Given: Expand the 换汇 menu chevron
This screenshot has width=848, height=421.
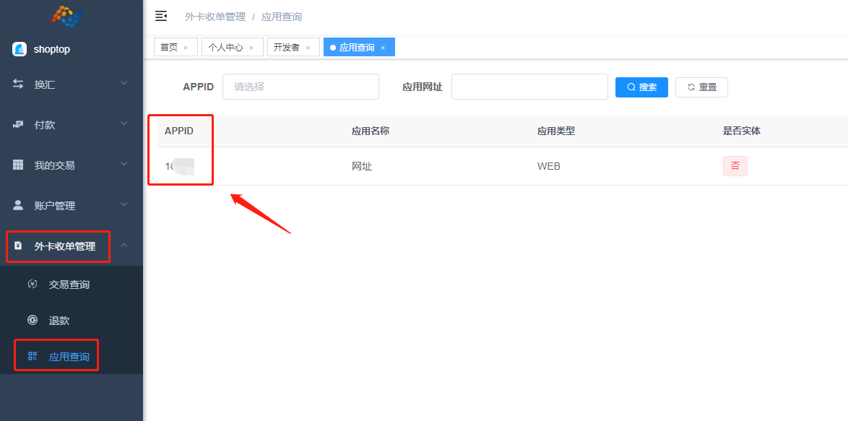Looking at the screenshot, I should pyautogui.click(x=124, y=84).
